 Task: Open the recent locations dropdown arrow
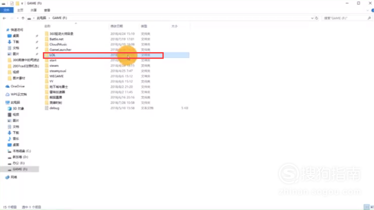[x=18, y=18]
